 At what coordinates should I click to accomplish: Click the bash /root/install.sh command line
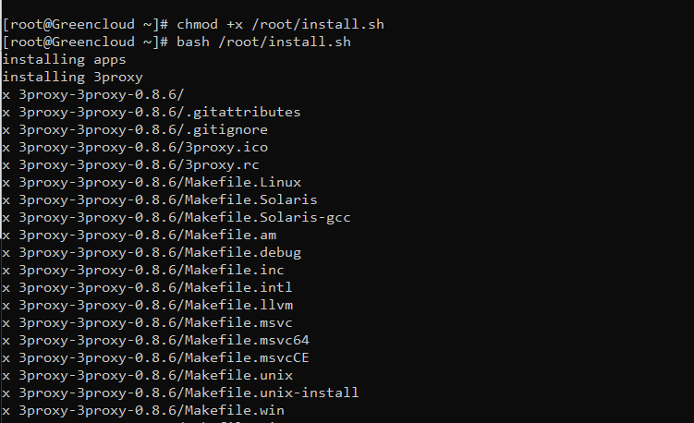(x=177, y=42)
